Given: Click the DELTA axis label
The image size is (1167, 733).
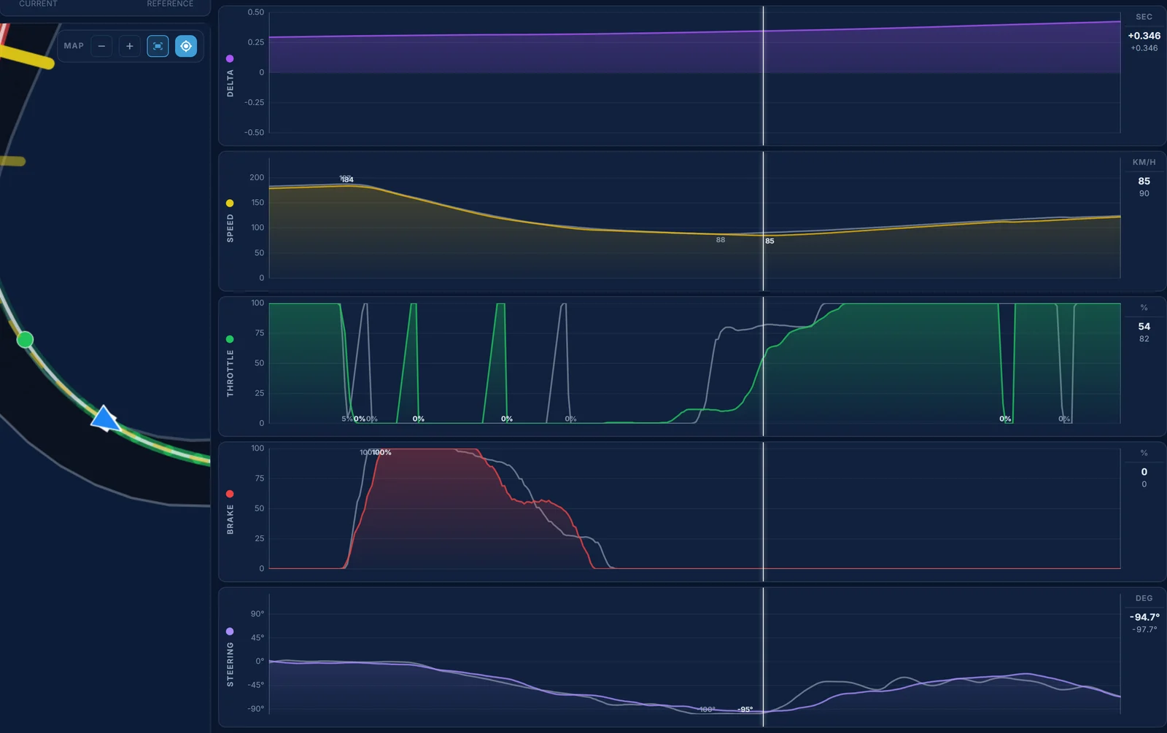Looking at the screenshot, I should coord(230,83).
